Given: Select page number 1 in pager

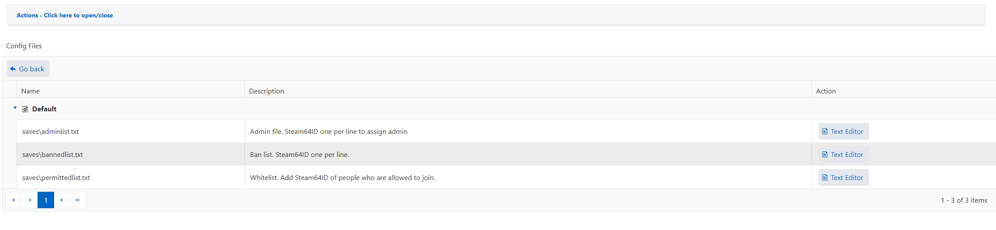Looking at the screenshot, I should coord(46,200).
